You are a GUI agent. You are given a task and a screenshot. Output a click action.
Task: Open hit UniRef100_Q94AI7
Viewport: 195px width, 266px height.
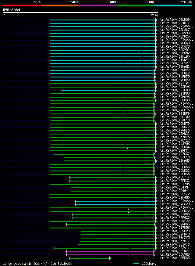(x=175, y=23)
